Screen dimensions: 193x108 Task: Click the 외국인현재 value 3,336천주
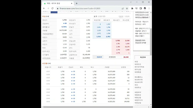(63, 58)
